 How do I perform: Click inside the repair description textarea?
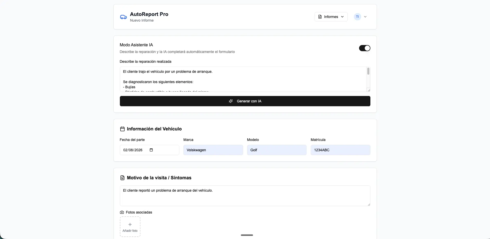click(x=243, y=79)
